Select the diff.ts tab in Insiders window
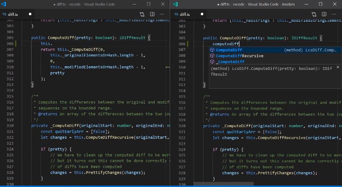Viewport: 342px width, 187px height. 185,14
